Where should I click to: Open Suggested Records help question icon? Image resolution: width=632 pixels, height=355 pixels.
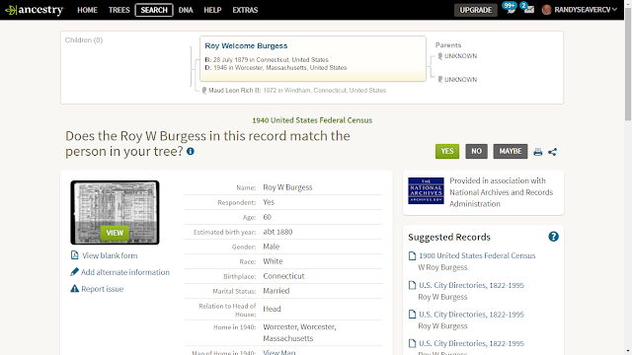click(x=553, y=237)
